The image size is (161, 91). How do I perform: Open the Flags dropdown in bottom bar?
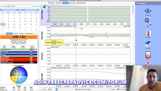44,89
